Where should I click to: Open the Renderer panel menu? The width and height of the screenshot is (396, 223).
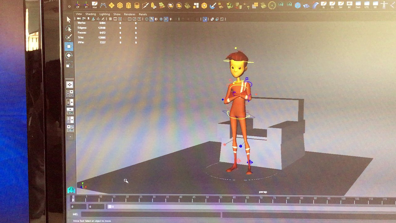coord(130,14)
